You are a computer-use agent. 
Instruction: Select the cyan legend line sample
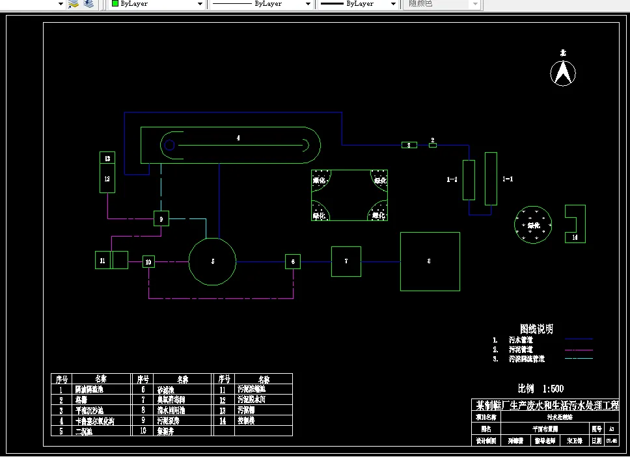[x=579, y=358]
